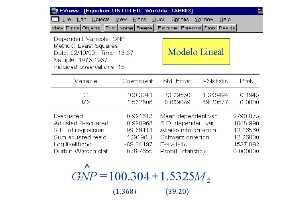Open the Window menu

pyautogui.click(x=204, y=19)
